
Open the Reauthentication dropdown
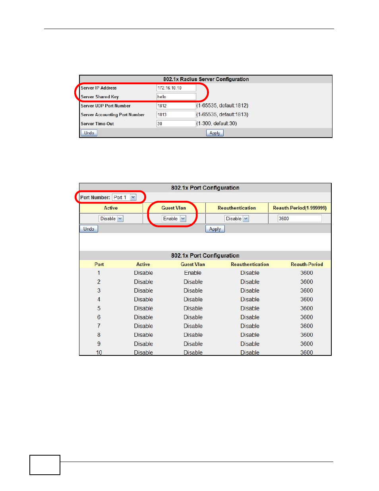click(236, 219)
